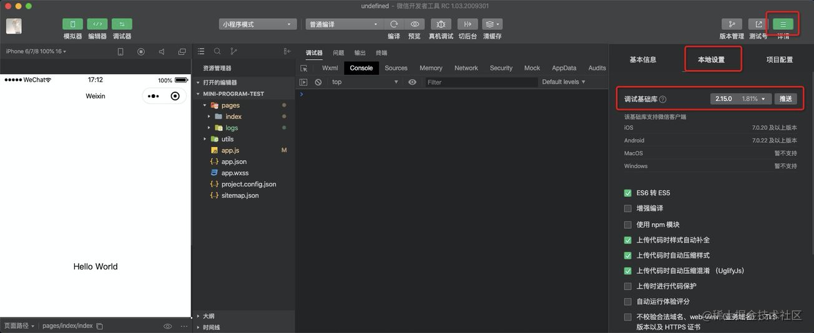Click the console Filter input field
814x333 pixels.
coord(481,82)
